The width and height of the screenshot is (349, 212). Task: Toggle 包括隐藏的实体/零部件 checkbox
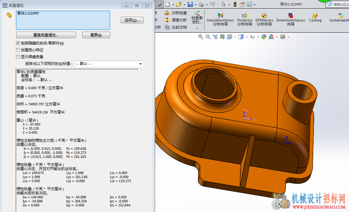click(18, 43)
